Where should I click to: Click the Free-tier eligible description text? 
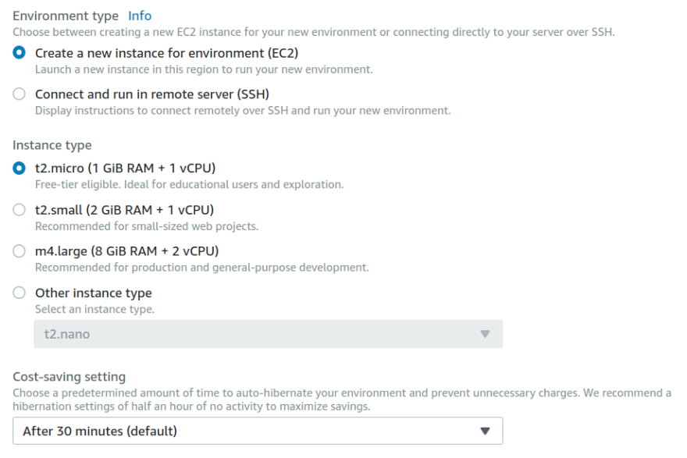pos(189,185)
